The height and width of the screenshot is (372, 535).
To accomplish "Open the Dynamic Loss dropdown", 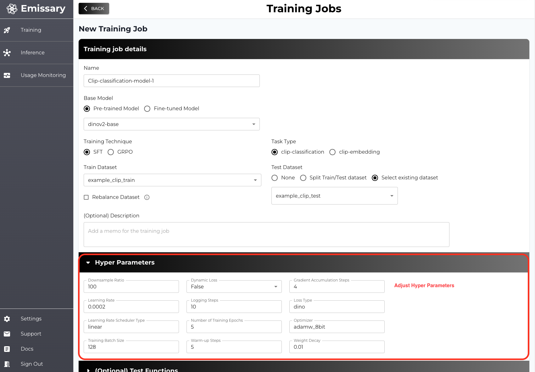I will click(x=234, y=287).
